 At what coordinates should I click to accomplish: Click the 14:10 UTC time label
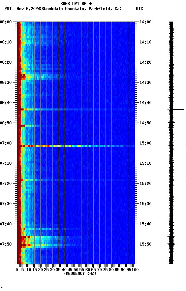[x=146, y=42]
